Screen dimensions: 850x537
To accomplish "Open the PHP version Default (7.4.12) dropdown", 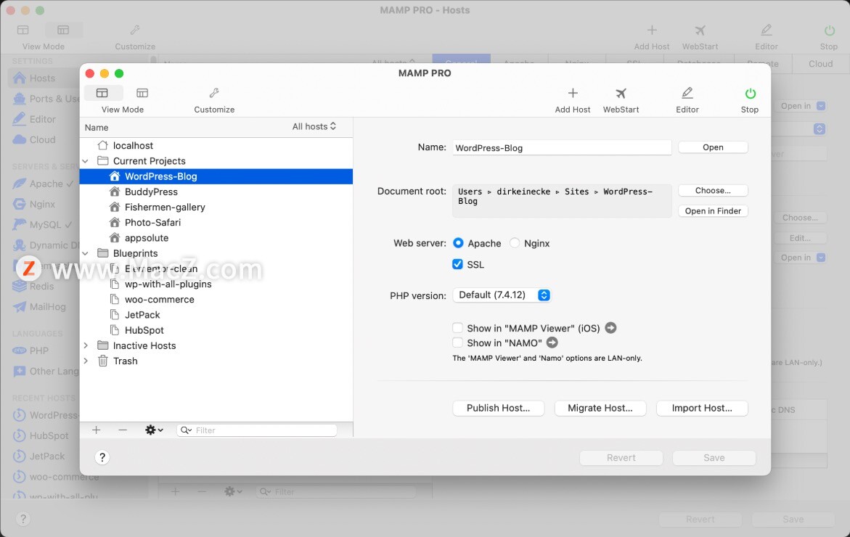I will tap(502, 295).
